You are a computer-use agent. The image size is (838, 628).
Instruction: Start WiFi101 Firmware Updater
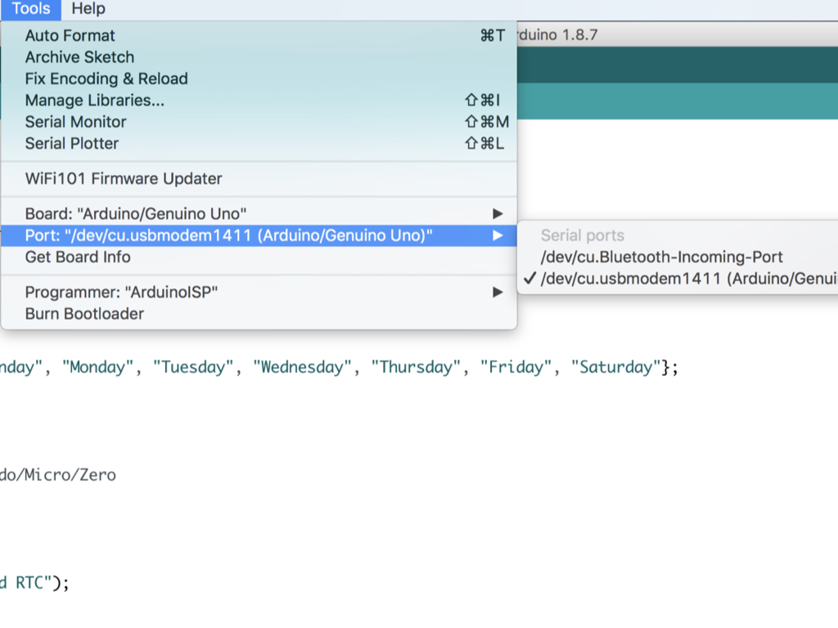pos(259,178)
